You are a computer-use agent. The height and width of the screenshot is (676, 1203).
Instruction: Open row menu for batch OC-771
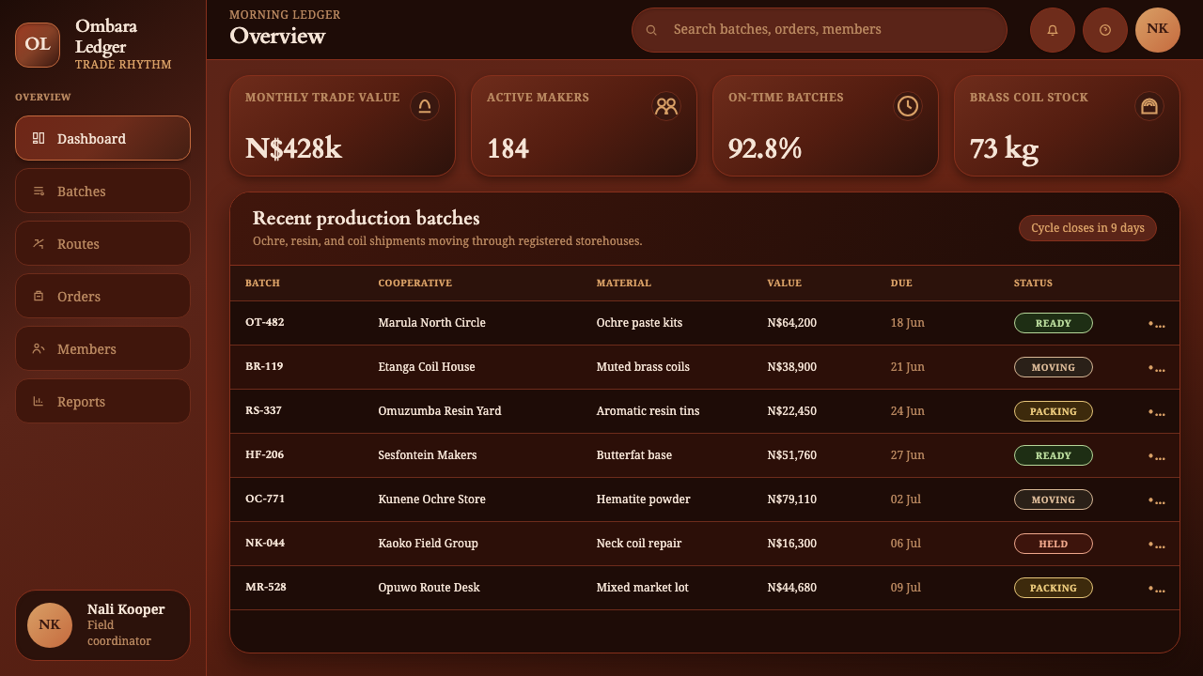click(1157, 500)
